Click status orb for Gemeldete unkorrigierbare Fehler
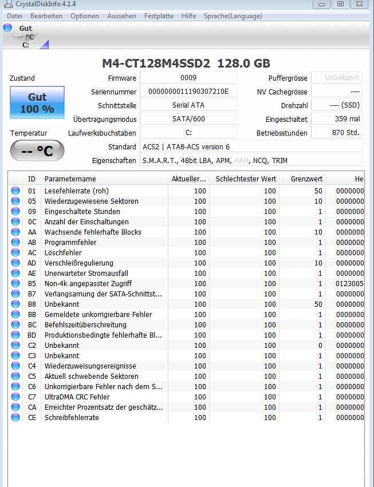 click(x=15, y=314)
